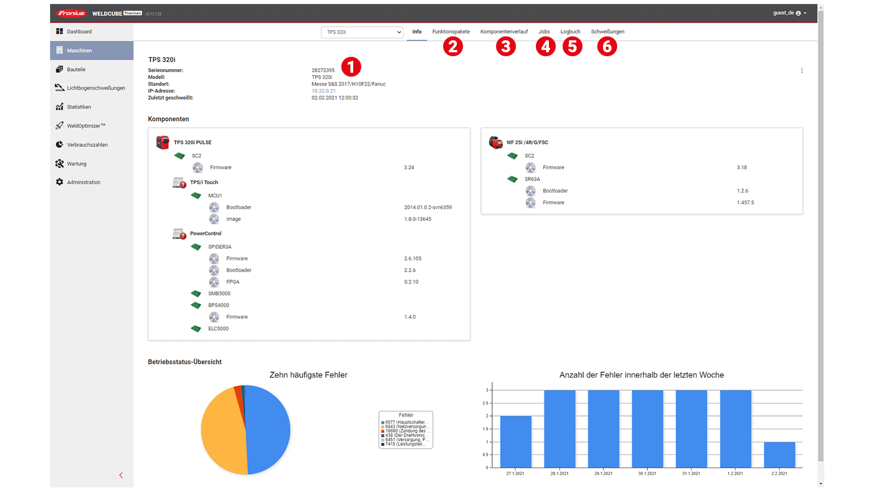The width and height of the screenshot is (876, 492).
Task: Collapse the sidebar with red chevron
Action: pos(121,475)
